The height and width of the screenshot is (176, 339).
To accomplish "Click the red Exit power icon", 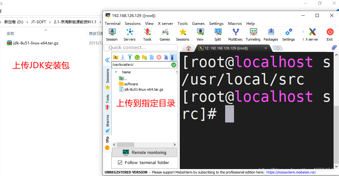I will tap(330, 35).
